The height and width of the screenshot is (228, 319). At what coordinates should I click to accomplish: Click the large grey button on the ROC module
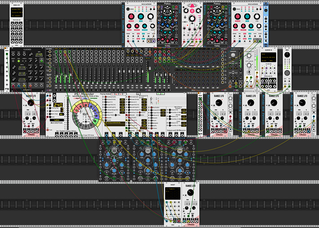pyautogui.click(x=287, y=73)
